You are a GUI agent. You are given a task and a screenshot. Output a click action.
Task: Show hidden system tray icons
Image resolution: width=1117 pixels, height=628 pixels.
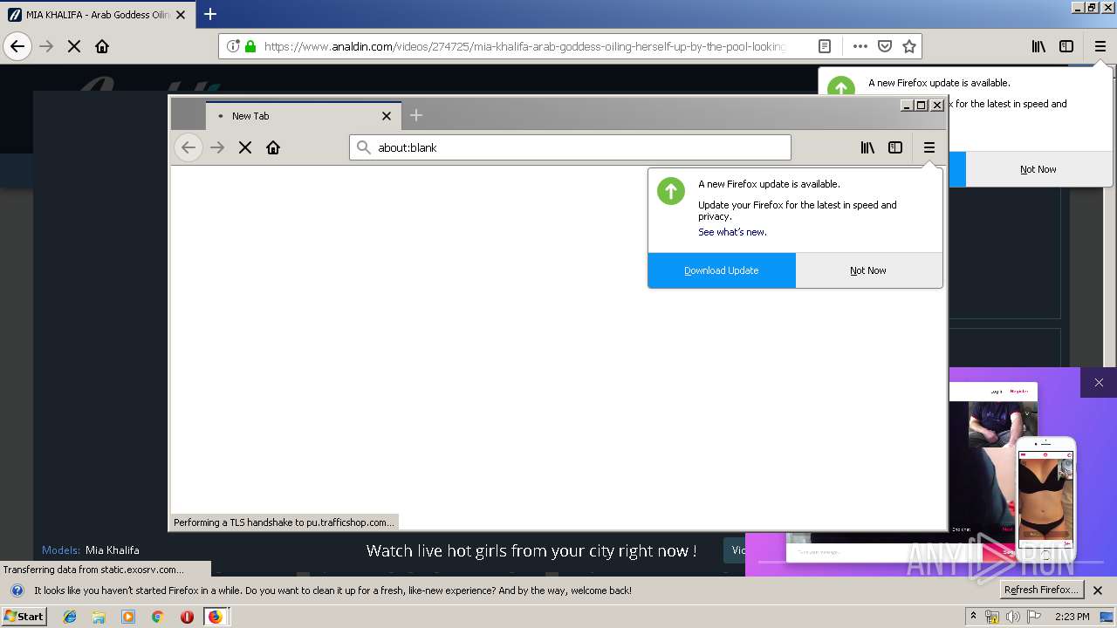pos(973,617)
